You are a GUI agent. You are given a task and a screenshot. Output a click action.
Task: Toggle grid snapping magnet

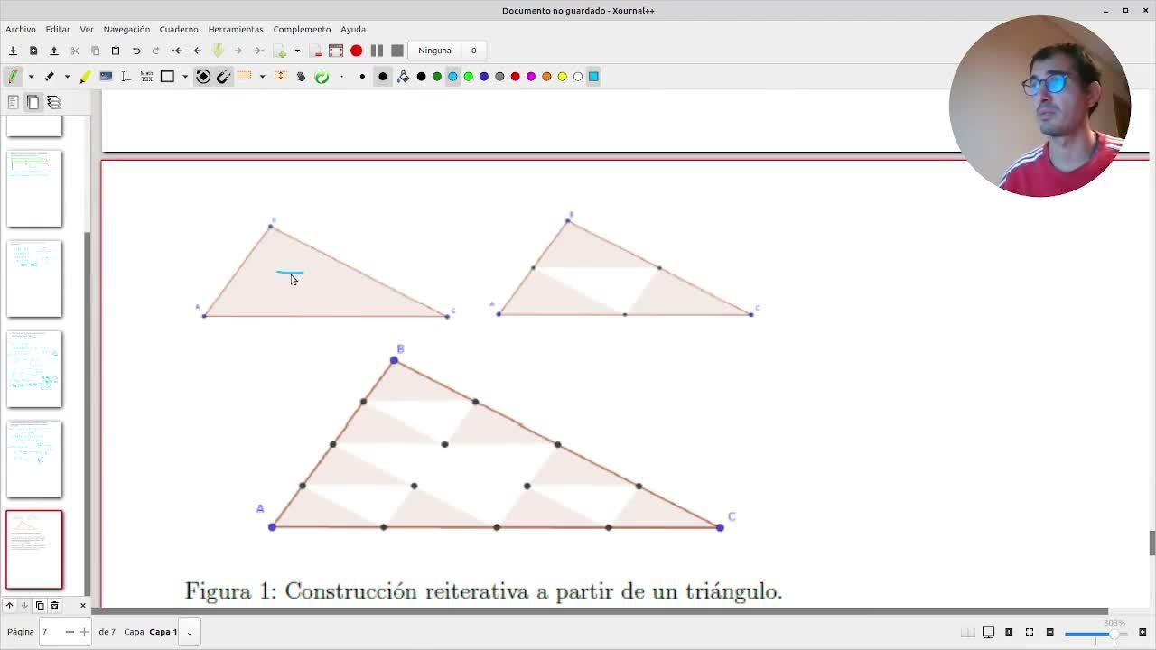[x=224, y=77]
